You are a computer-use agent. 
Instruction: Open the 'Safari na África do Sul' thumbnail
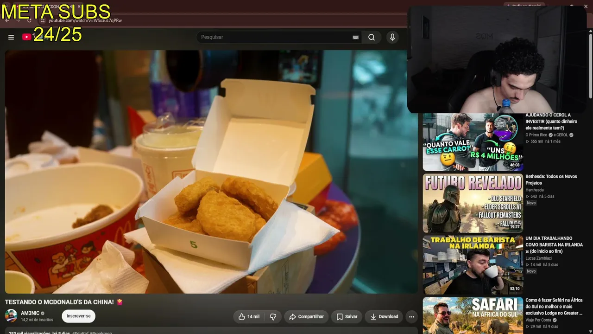[473, 315]
